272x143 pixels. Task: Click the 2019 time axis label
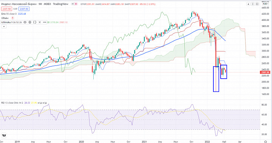[17, 142]
